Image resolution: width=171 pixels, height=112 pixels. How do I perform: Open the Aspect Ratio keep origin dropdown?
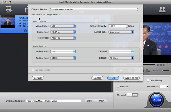click(x=121, y=32)
